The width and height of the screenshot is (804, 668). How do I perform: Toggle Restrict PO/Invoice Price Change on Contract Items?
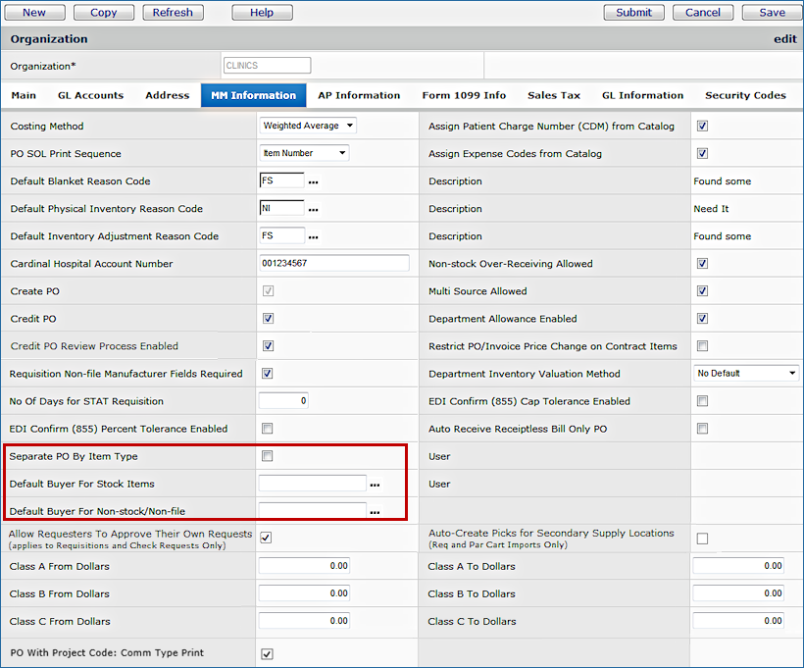pos(702,346)
